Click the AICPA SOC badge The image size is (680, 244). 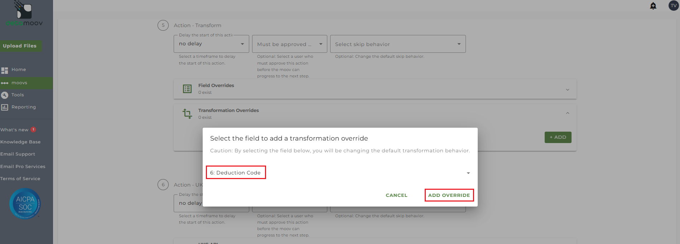[x=25, y=204]
